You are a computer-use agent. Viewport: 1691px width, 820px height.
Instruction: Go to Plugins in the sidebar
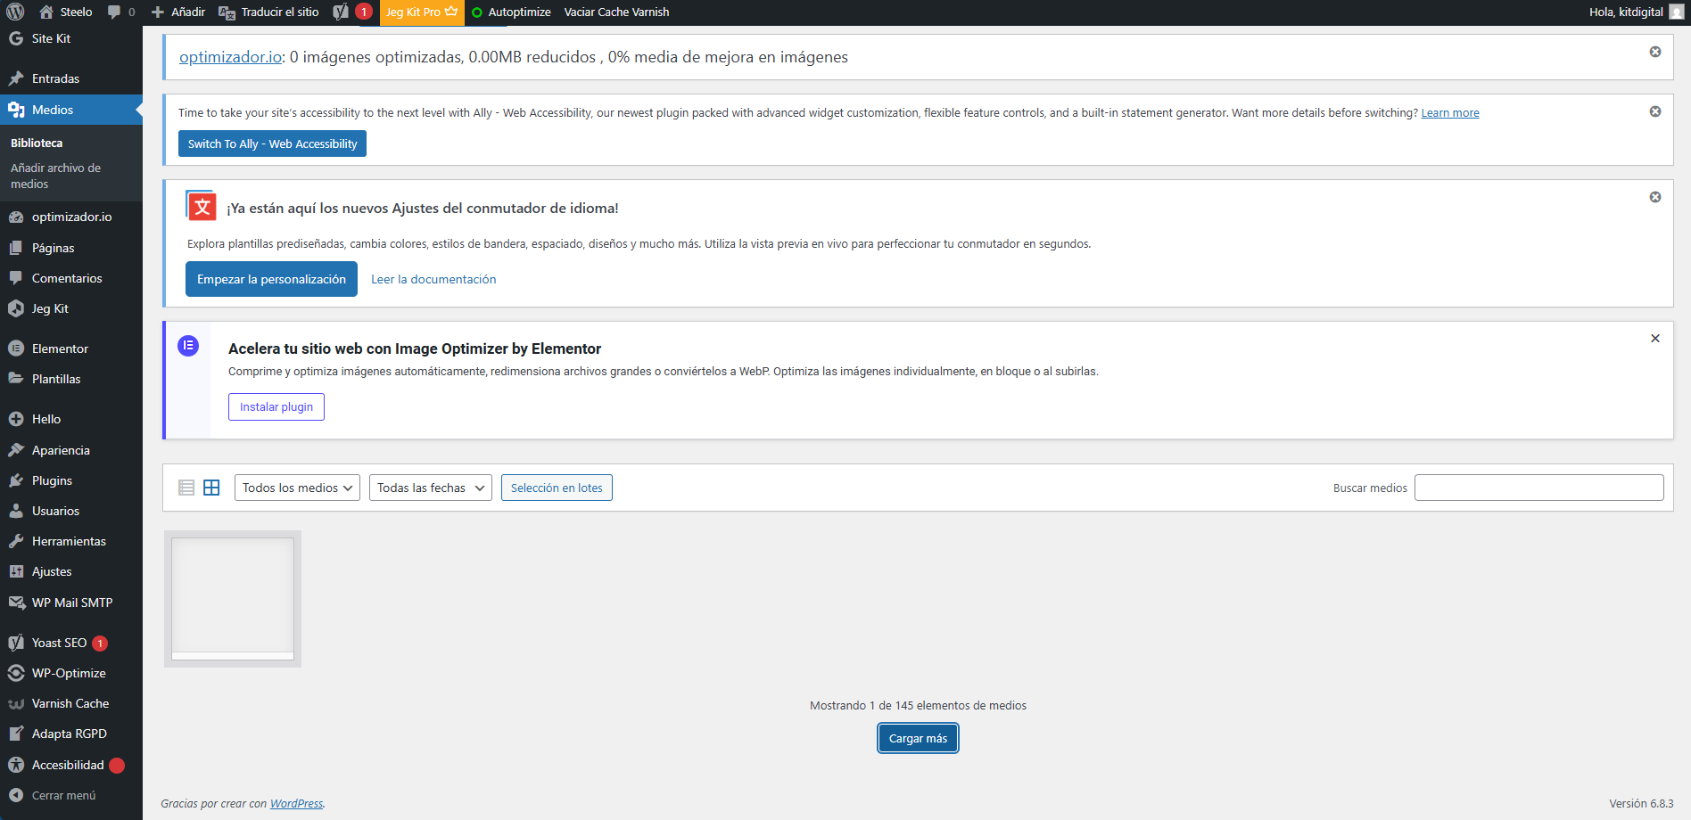pyautogui.click(x=52, y=480)
